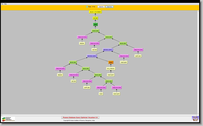Click the orange INDEX node
This screenshot has height=126, width=203.
(x=111, y=62)
